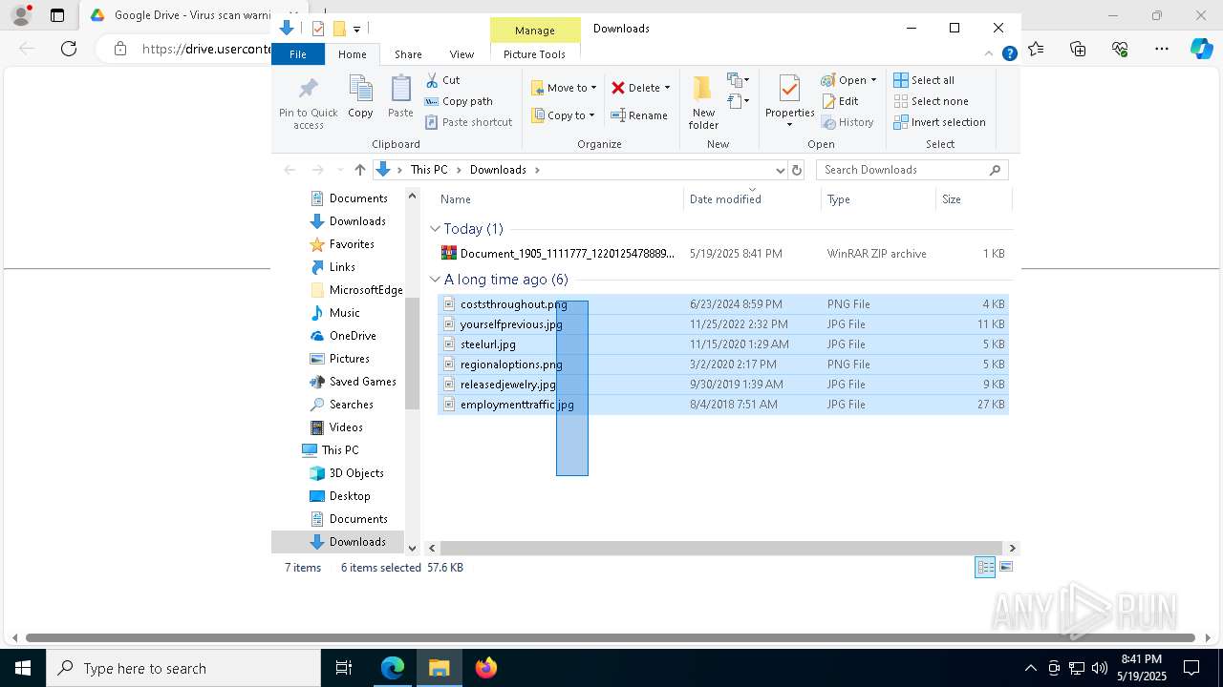This screenshot has width=1223, height=687.
Task: Open Edge settings and more menu
Action: coord(1162,49)
